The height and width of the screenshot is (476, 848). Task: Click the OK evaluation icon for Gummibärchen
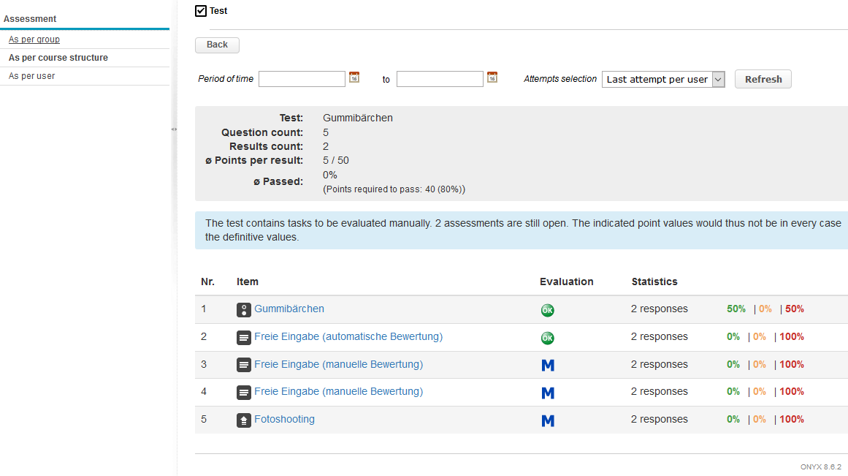(547, 310)
